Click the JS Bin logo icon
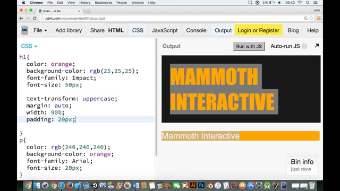 coord(25,30)
